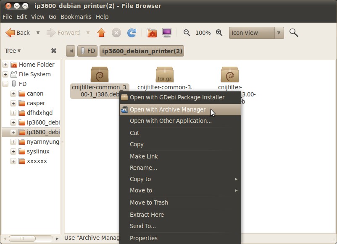Select Copy in the context menu

(x=180, y=144)
